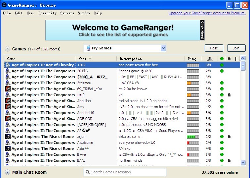250x178 pixels.
Task: Sort by lock column header icon
Action: click(x=229, y=59)
